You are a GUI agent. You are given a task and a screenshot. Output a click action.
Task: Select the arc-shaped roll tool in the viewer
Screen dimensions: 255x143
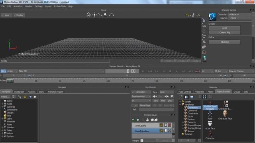click(112, 15)
